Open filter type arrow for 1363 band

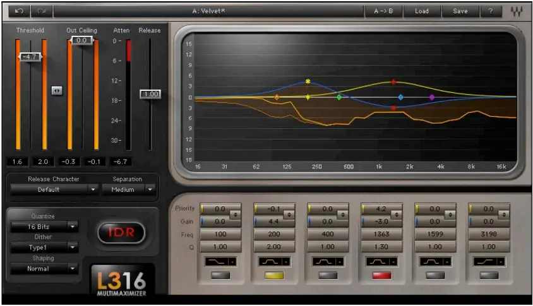393,262
